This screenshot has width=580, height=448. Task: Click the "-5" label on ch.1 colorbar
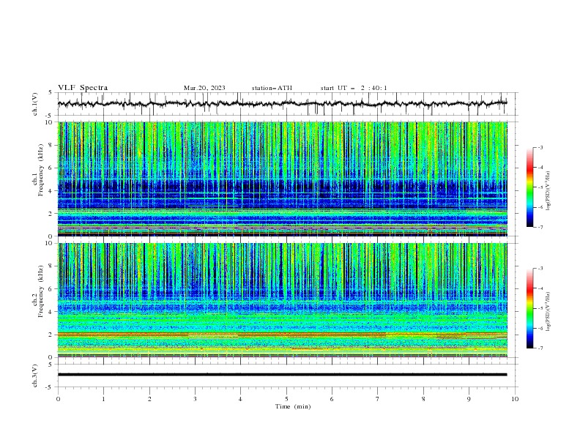tap(540, 187)
